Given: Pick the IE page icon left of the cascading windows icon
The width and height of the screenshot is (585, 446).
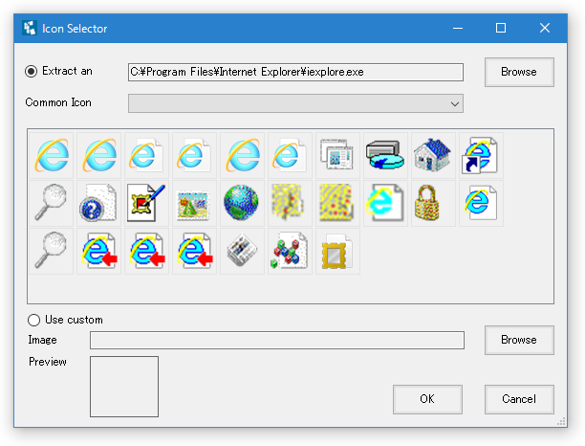Looking at the screenshot, I should [x=290, y=155].
